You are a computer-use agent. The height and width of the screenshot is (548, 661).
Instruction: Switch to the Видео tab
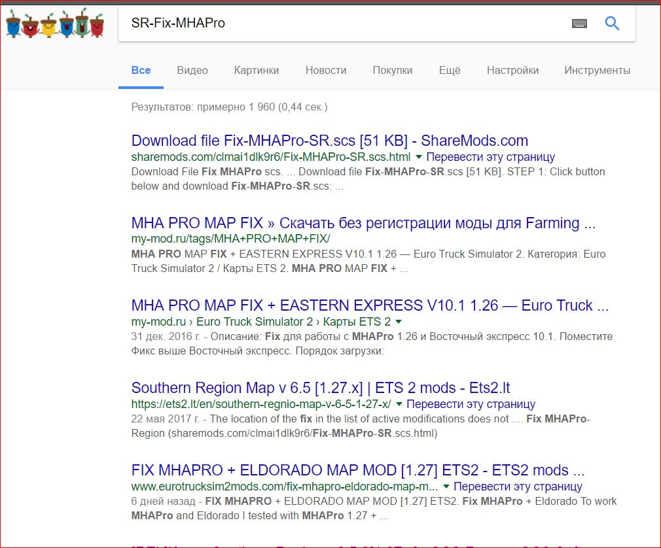coord(192,71)
